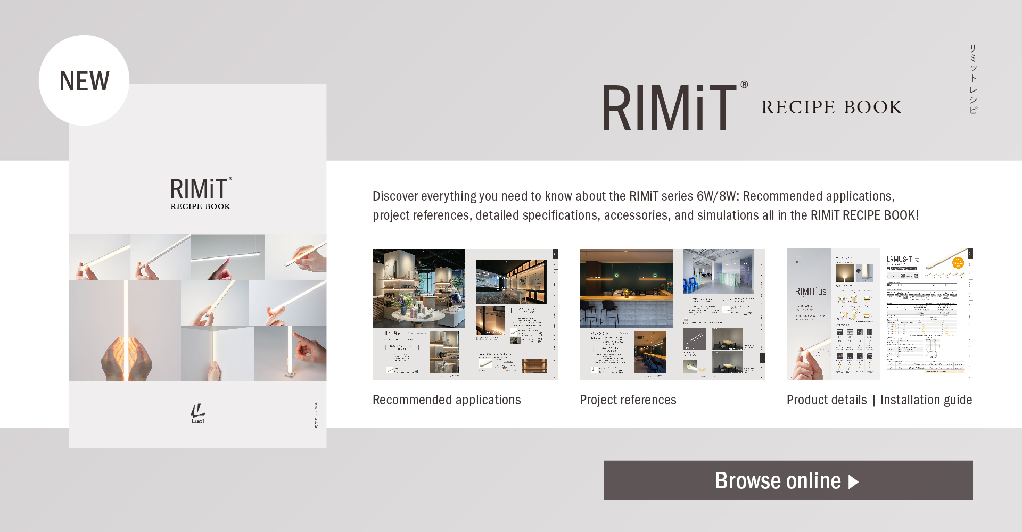This screenshot has width=1022, height=532.
Task: Click the RECIPE BOOK heading text
Action: pos(831,107)
